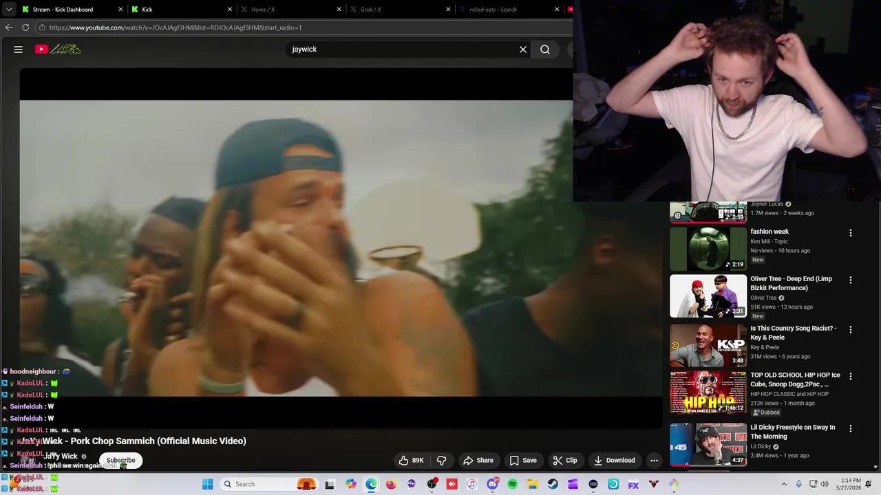Open volume control in system tray
This screenshot has width=881, height=495.
coord(825,484)
